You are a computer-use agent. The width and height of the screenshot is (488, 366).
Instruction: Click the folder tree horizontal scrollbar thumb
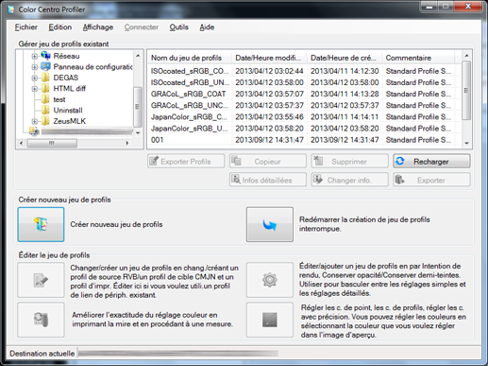[52, 143]
